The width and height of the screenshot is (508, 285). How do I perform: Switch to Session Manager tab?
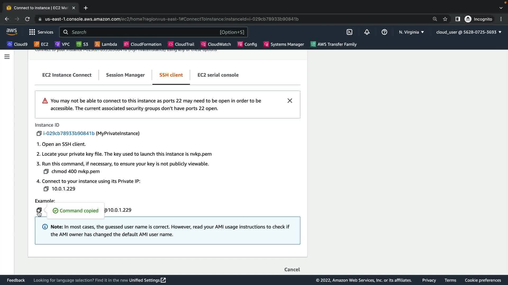click(x=125, y=75)
